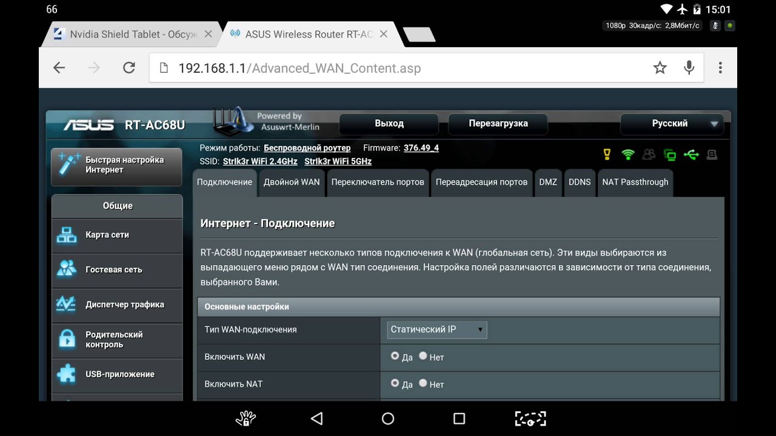Screen dimensions: 776x436
Task: Open the Тип WAN-подключения dropdown
Action: [437, 330]
